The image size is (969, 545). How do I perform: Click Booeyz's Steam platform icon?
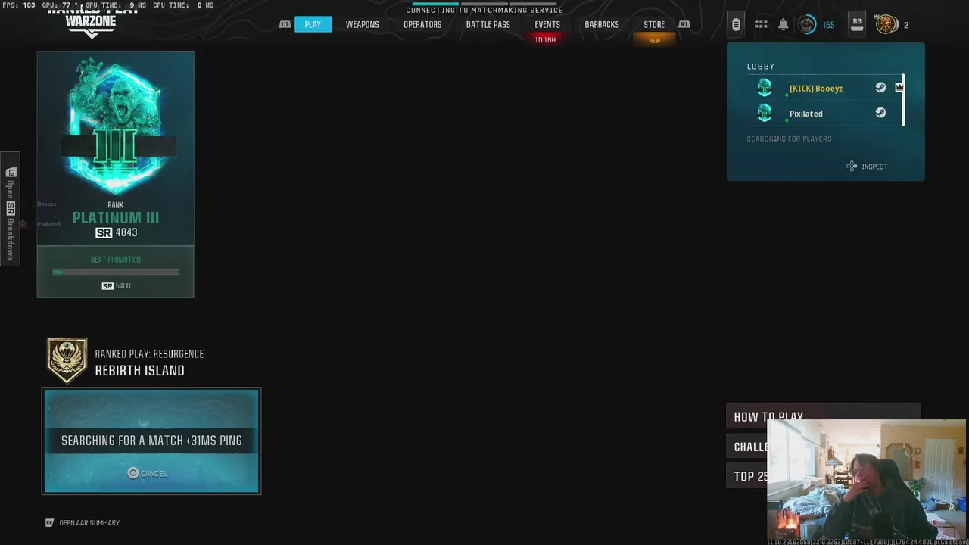(x=880, y=88)
